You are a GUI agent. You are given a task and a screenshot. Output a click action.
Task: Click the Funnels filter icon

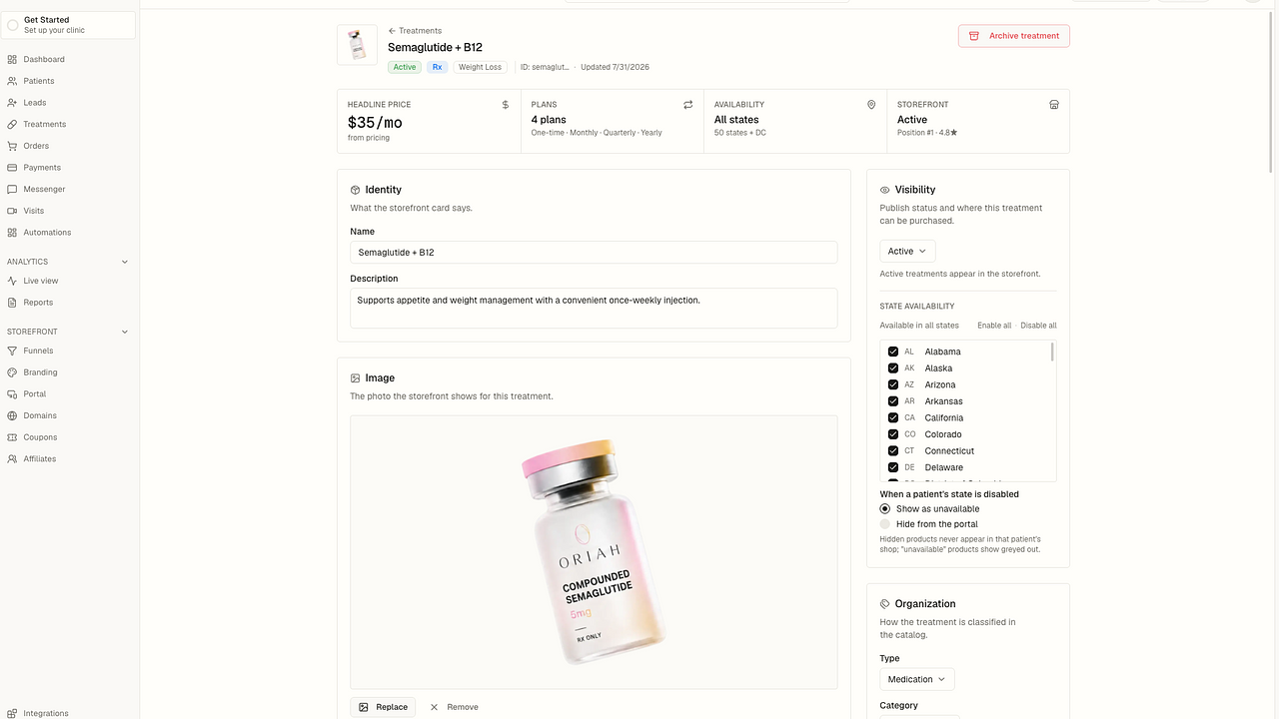tap(12, 351)
